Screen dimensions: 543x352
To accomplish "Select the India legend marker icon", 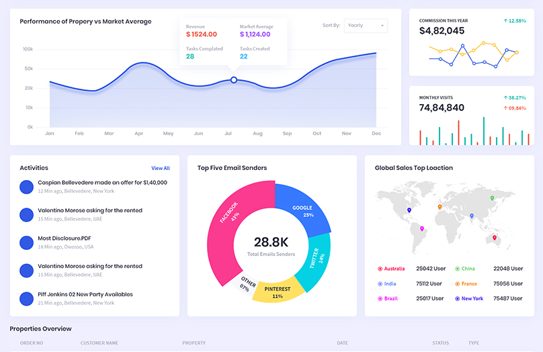I will 380,283.
